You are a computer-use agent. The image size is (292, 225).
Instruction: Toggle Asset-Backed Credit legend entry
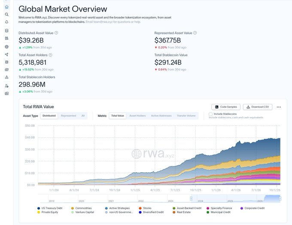pos(187,208)
